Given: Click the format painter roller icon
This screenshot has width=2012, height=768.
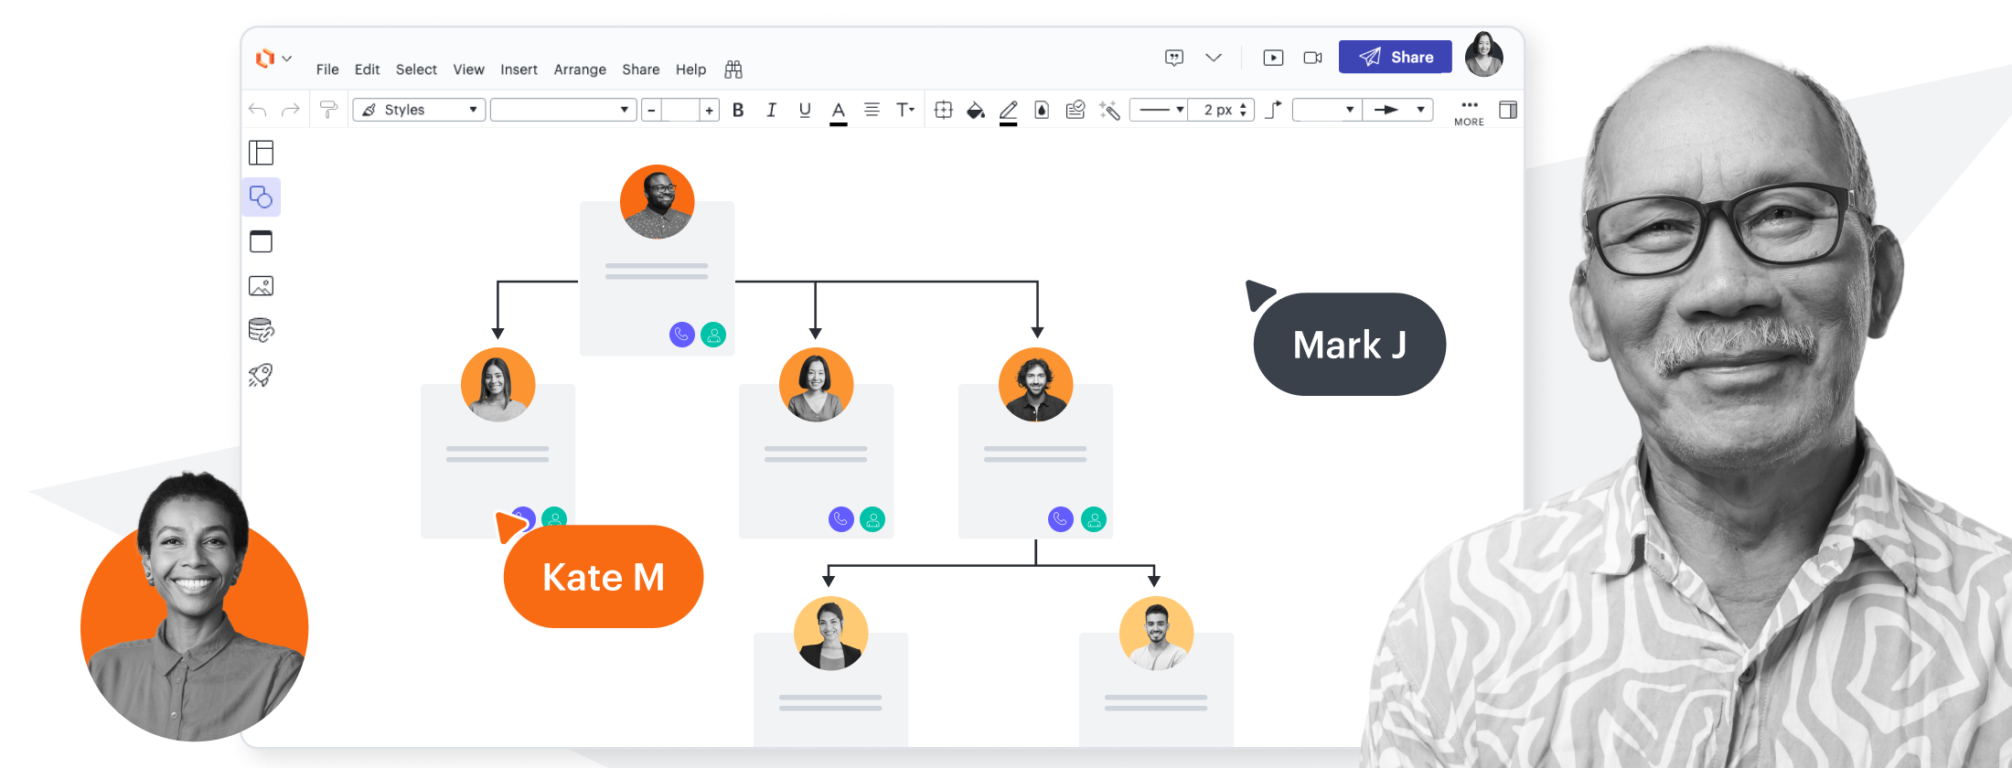Looking at the screenshot, I should [x=327, y=110].
